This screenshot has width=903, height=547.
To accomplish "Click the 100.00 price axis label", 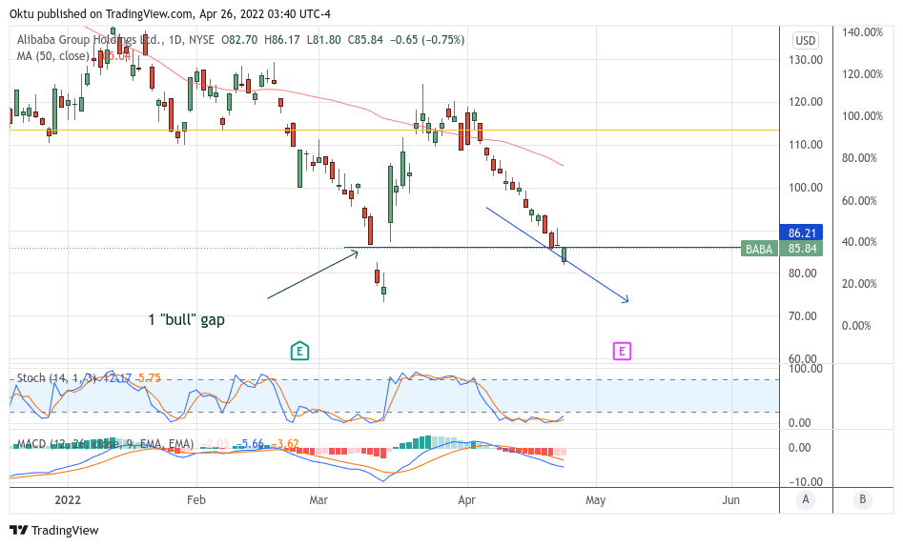I will (x=805, y=188).
